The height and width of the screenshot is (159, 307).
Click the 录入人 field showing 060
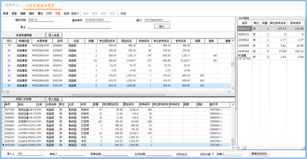click(x=30, y=154)
